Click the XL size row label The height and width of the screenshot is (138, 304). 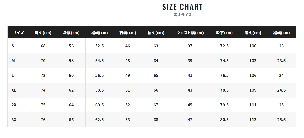(x=14, y=90)
